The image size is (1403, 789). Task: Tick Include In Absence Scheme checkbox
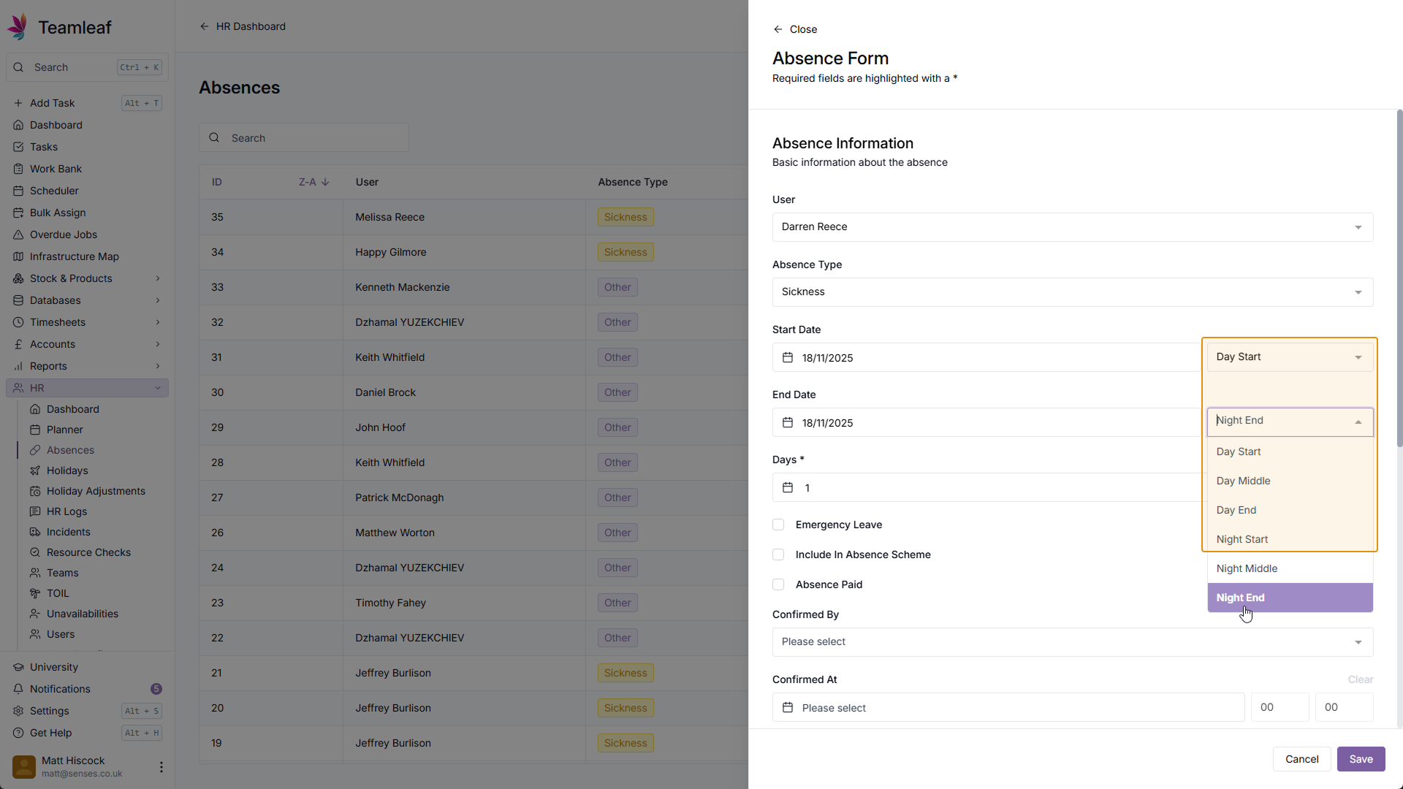(x=778, y=554)
